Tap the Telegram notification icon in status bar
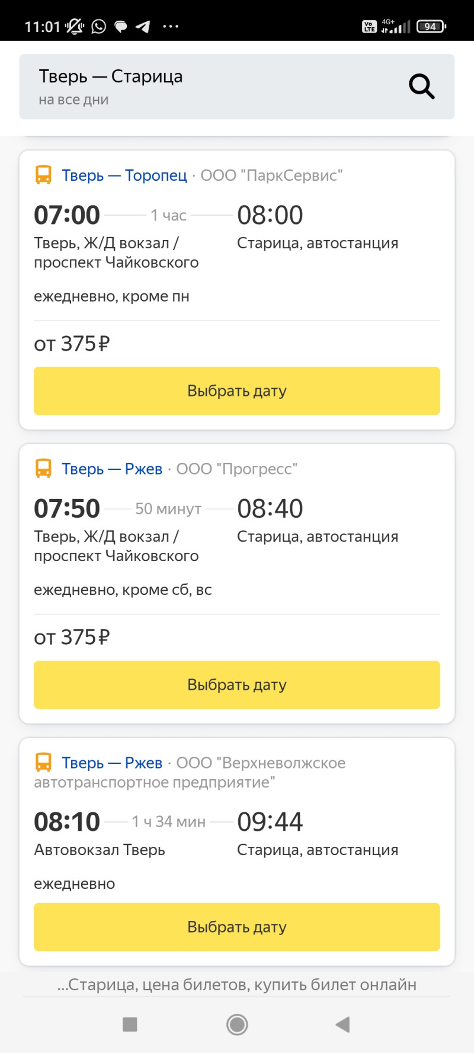The width and height of the screenshot is (474, 1053). coord(143,27)
